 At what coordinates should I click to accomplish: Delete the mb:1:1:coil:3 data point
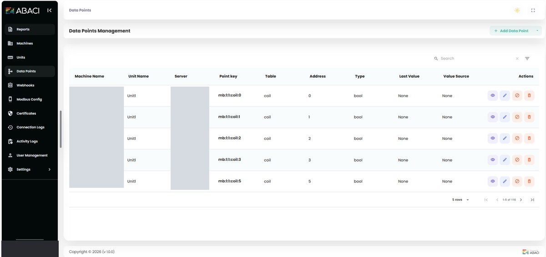pos(529,160)
